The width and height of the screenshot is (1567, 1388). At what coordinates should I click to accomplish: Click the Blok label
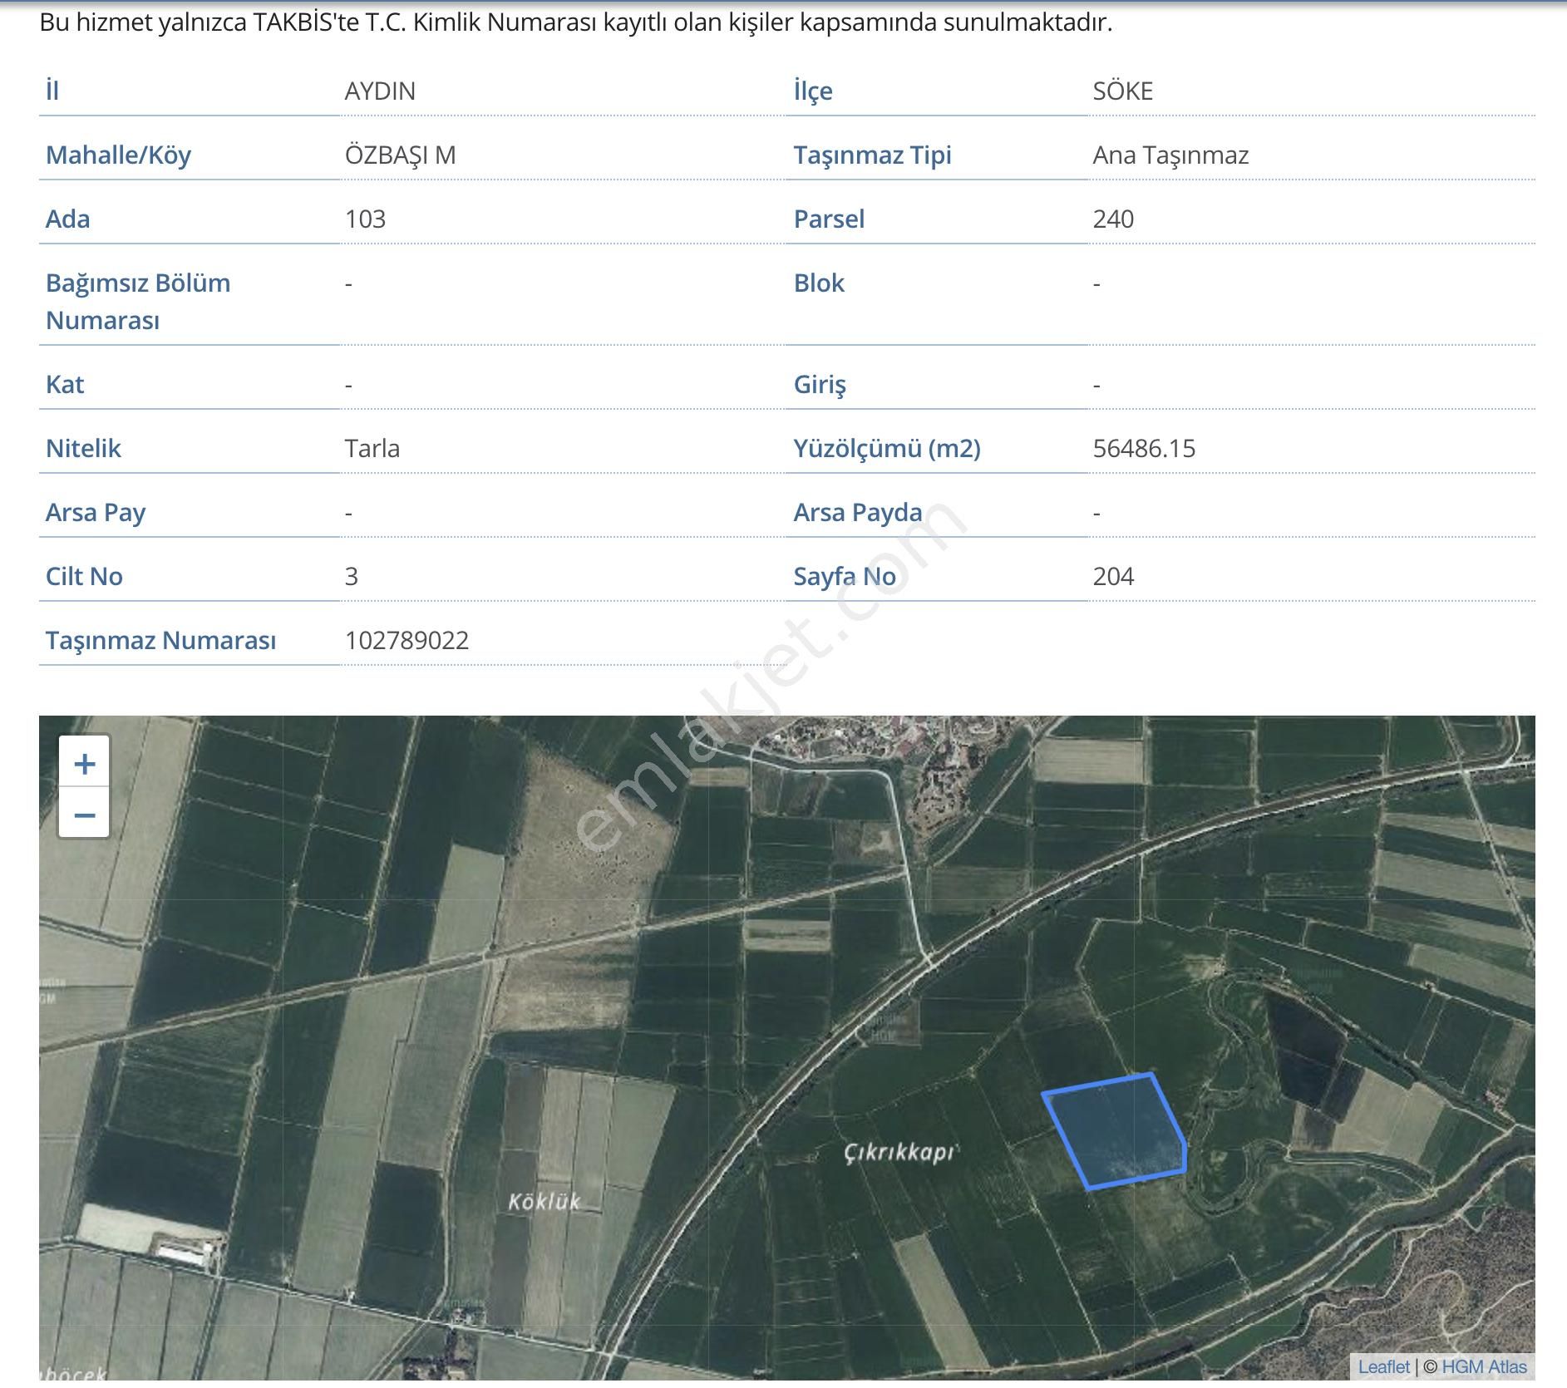(x=819, y=283)
